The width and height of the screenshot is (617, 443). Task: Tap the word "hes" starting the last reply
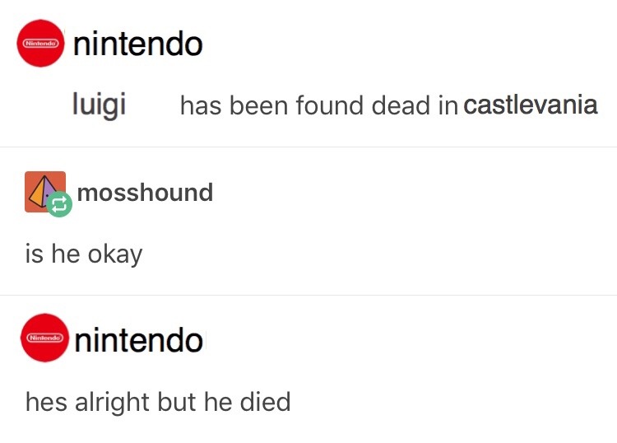(x=45, y=402)
